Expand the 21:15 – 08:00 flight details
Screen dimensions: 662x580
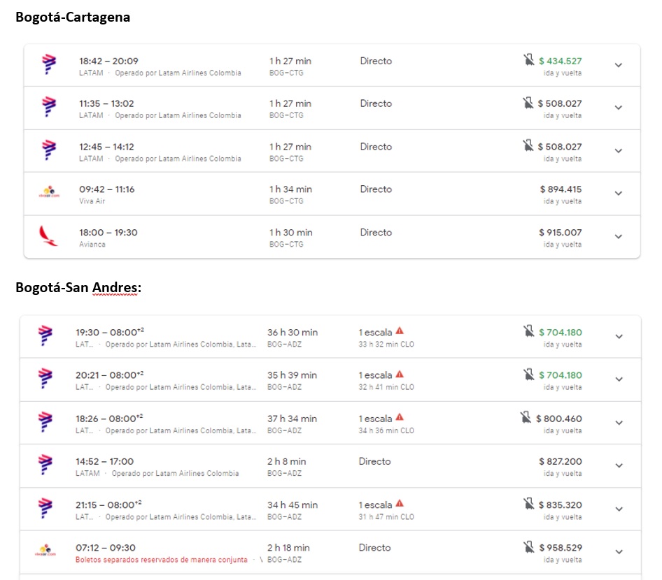click(x=618, y=509)
